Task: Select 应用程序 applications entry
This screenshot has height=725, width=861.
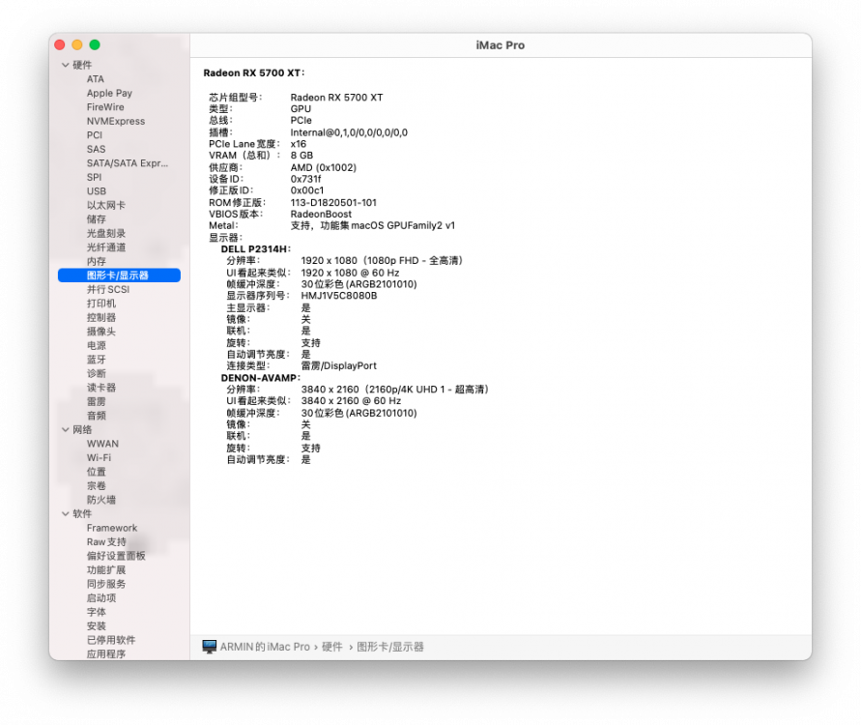Action: coord(106,653)
